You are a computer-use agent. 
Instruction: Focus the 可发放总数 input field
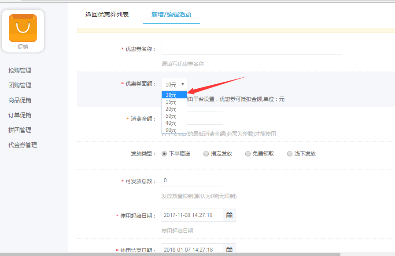(192, 180)
